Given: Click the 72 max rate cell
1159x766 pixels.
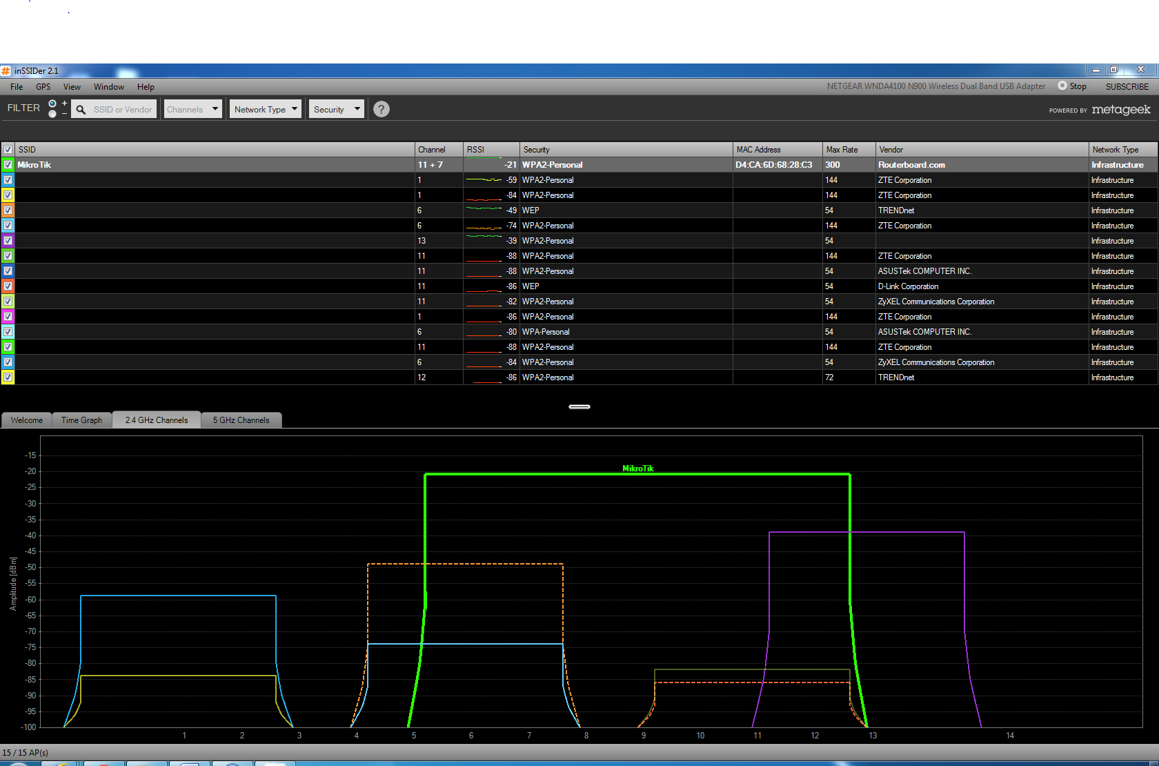Looking at the screenshot, I should coord(849,377).
